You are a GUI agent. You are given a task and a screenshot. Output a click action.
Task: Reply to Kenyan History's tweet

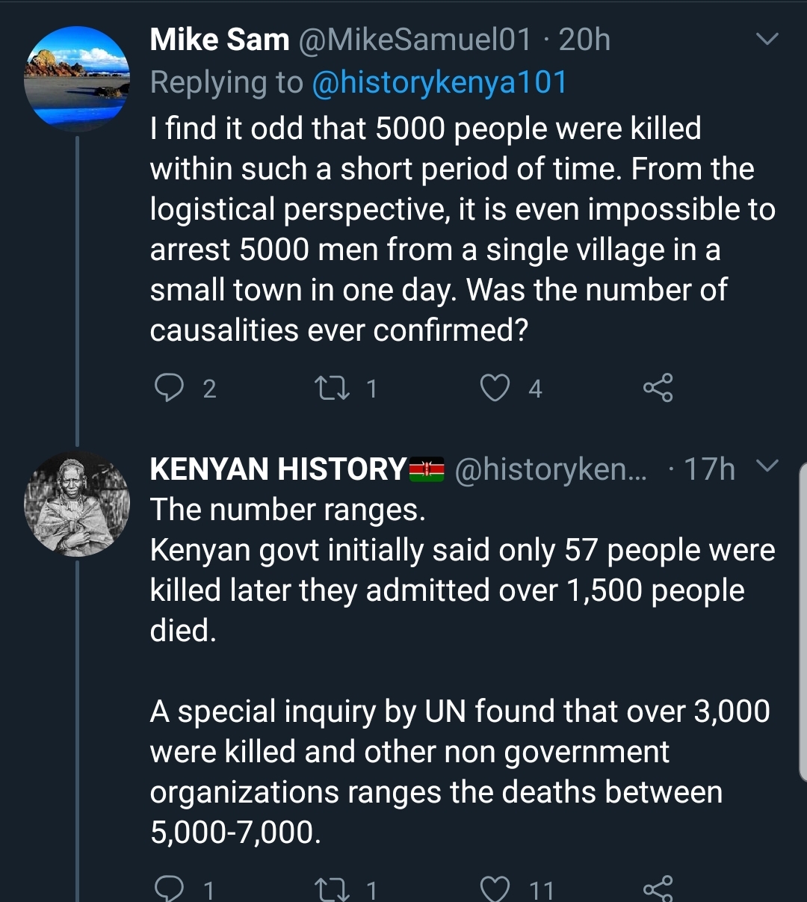pyautogui.click(x=169, y=889)
